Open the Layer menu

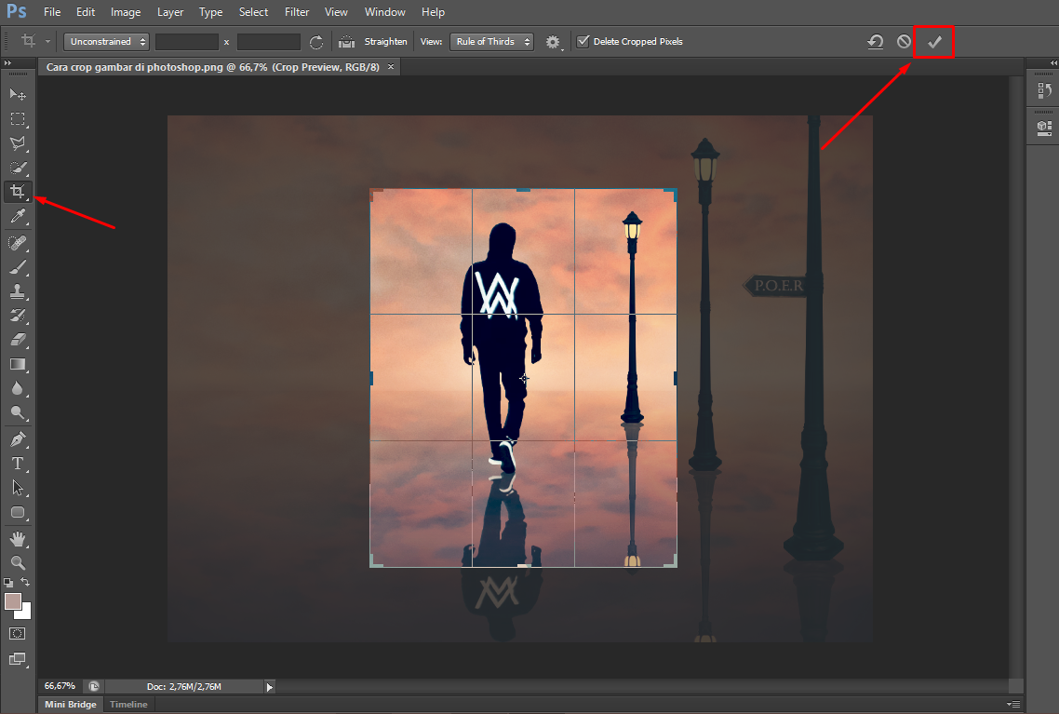170,12
